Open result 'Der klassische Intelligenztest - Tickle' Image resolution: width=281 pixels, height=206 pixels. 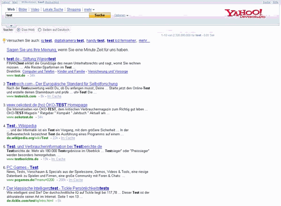tap(58, 189)
